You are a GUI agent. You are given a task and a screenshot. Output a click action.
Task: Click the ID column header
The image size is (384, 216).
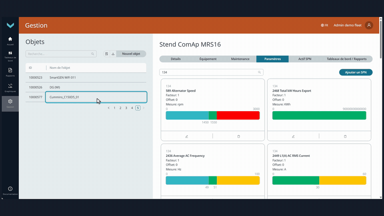click(30, 68)
